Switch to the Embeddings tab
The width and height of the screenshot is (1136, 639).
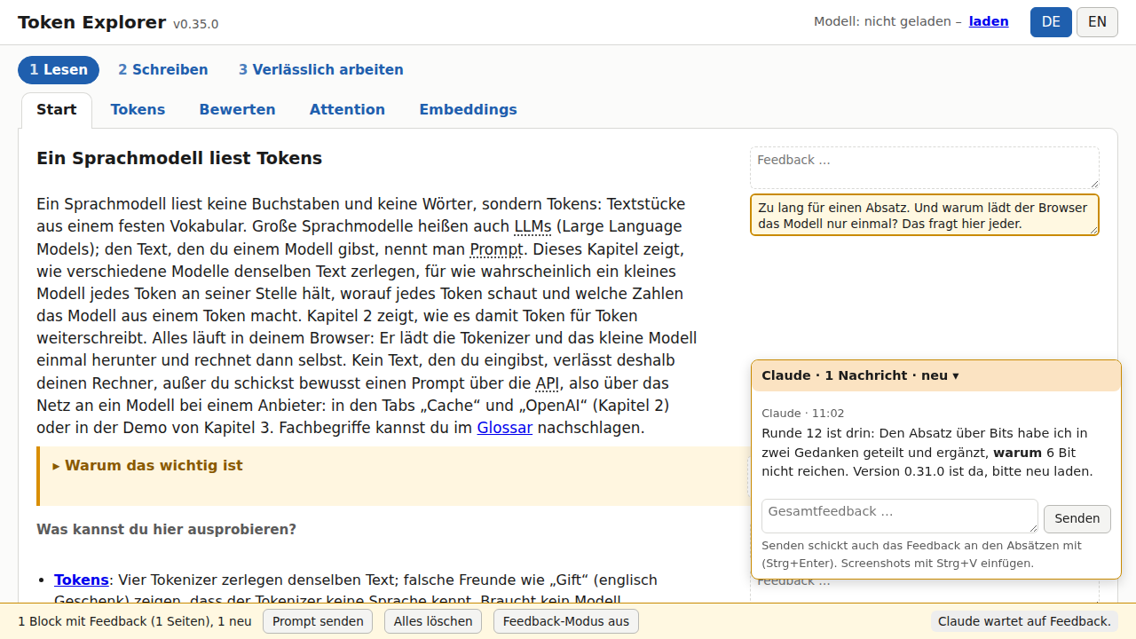468,110
